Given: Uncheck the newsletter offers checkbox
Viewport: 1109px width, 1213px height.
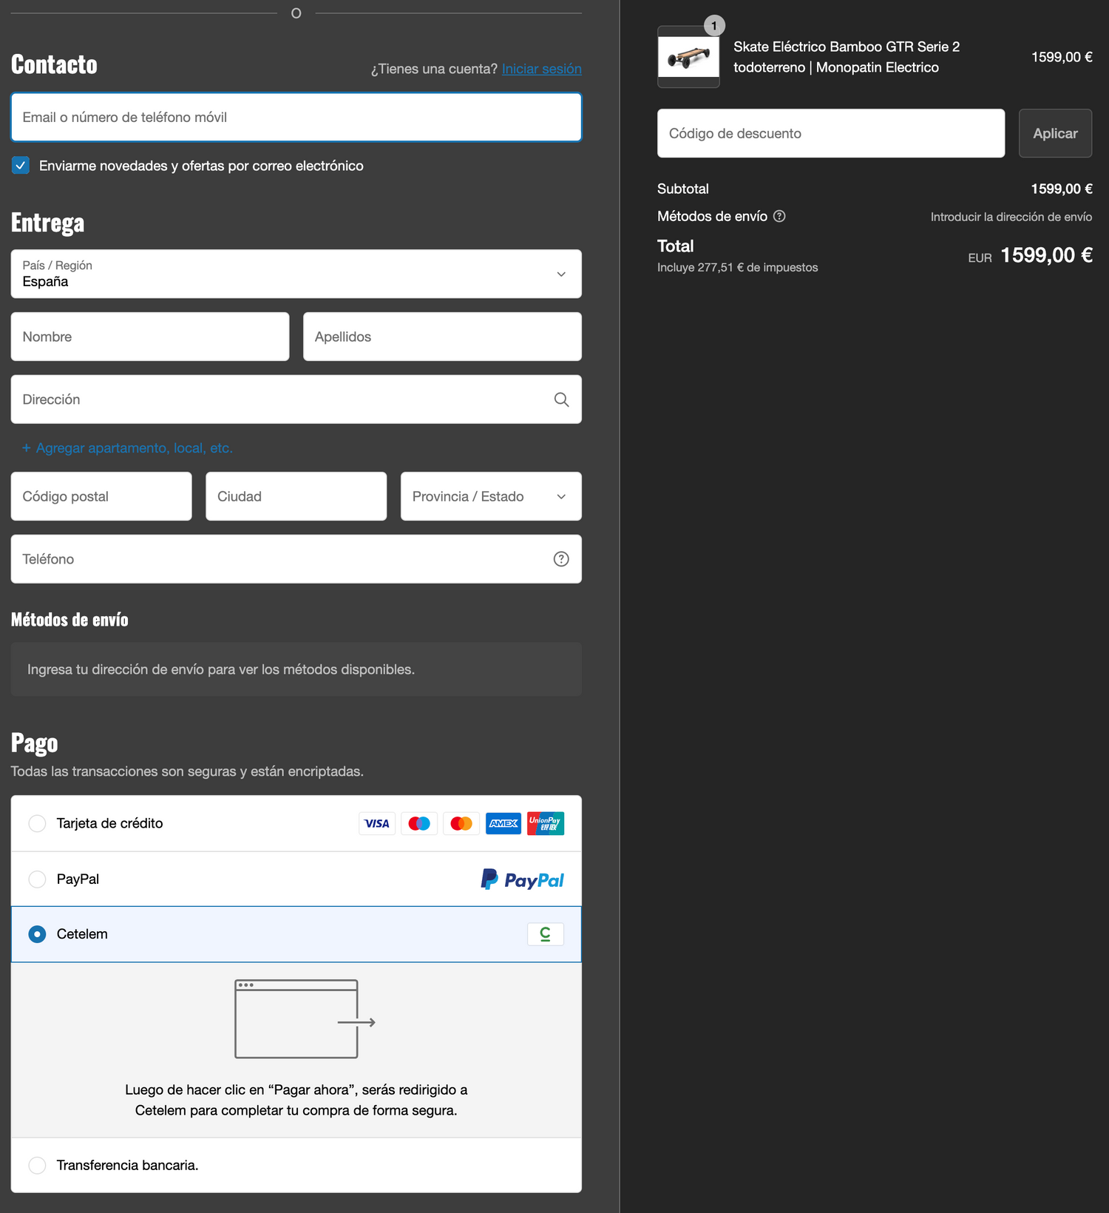Looking at the screenshot, I should tap(21, 166).
